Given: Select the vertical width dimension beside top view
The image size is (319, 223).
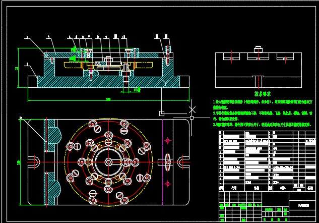Looking at the screenshot, I should tap(18, 162).
